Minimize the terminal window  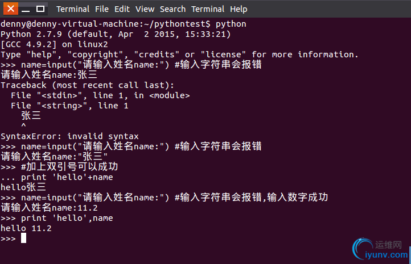click(x=26, y=9)
